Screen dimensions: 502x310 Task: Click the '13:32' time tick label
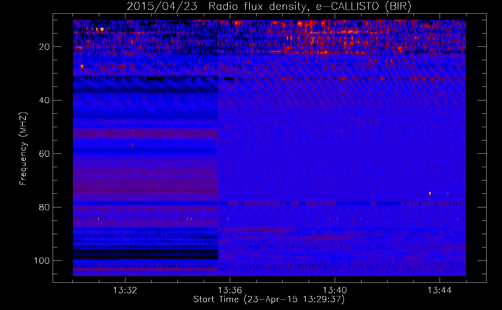tap(125, 290)
